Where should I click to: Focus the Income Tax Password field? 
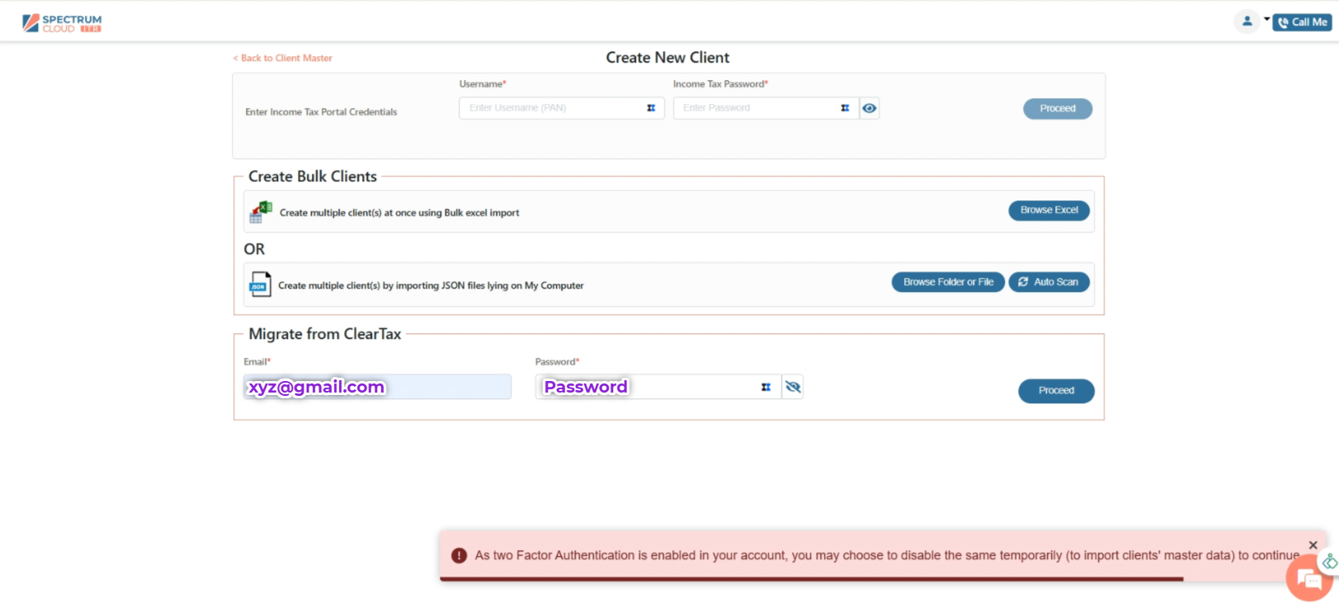755,108
